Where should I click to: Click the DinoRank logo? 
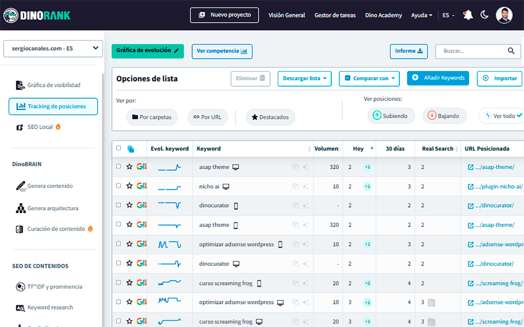pos(37,15)
